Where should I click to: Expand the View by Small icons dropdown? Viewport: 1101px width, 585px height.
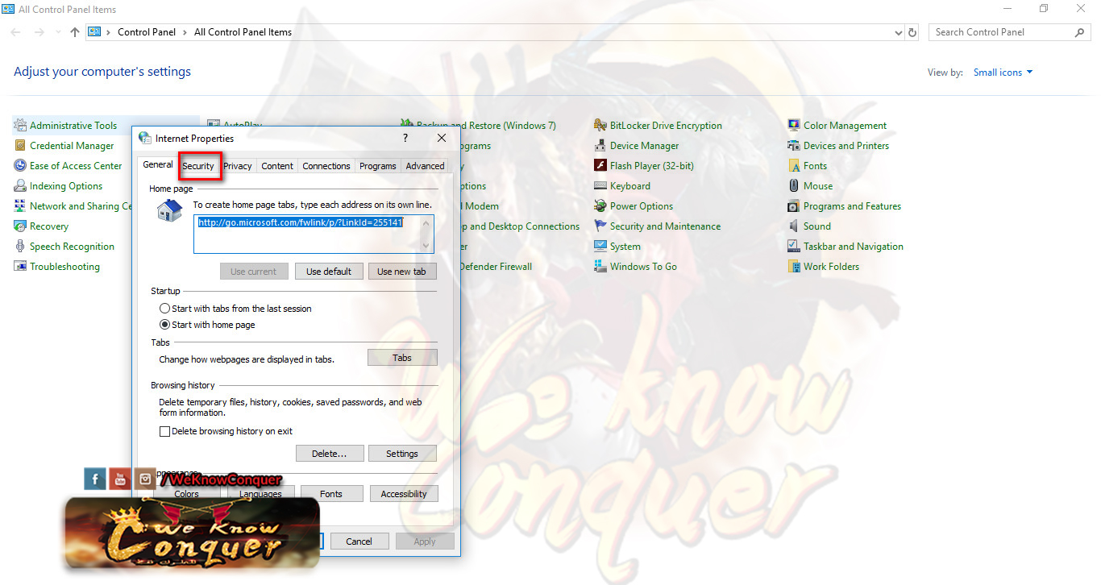[x=1003, y=73]
